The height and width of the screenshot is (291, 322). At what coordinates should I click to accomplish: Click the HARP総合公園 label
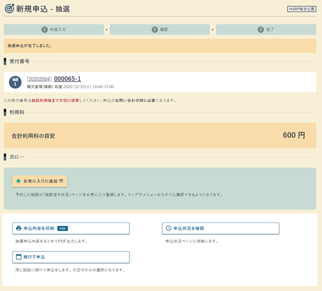click(x=302, y=9)
